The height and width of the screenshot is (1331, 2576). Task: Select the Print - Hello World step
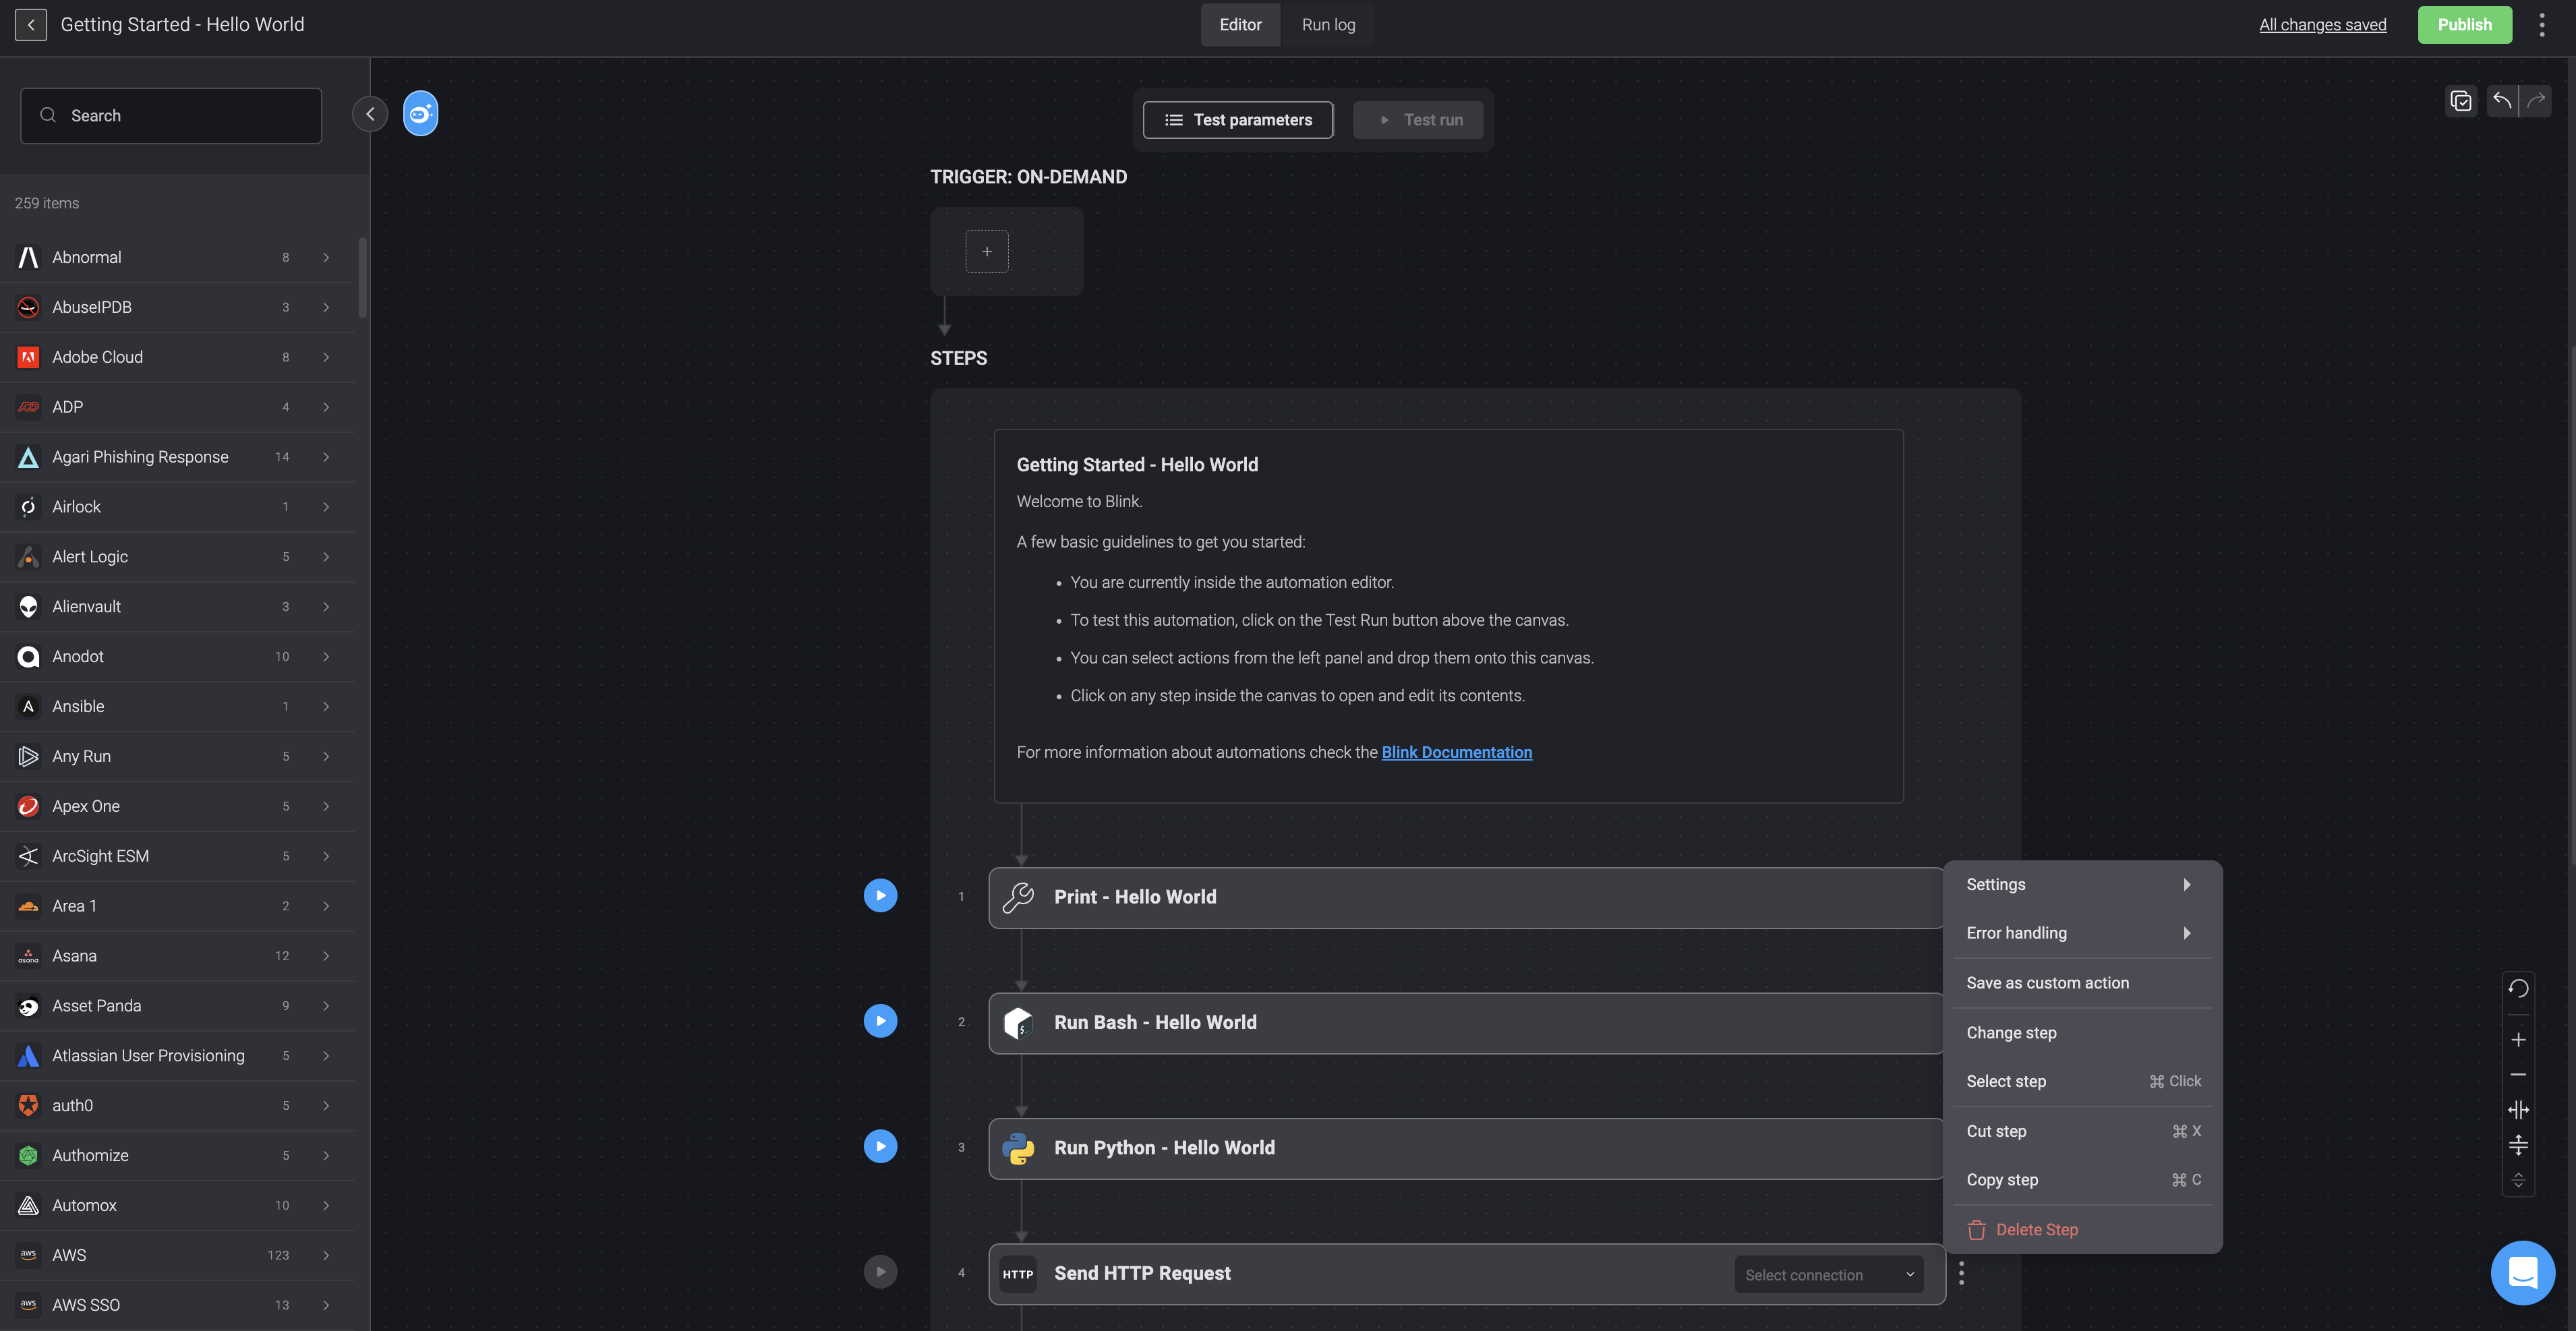[1466, 898]
